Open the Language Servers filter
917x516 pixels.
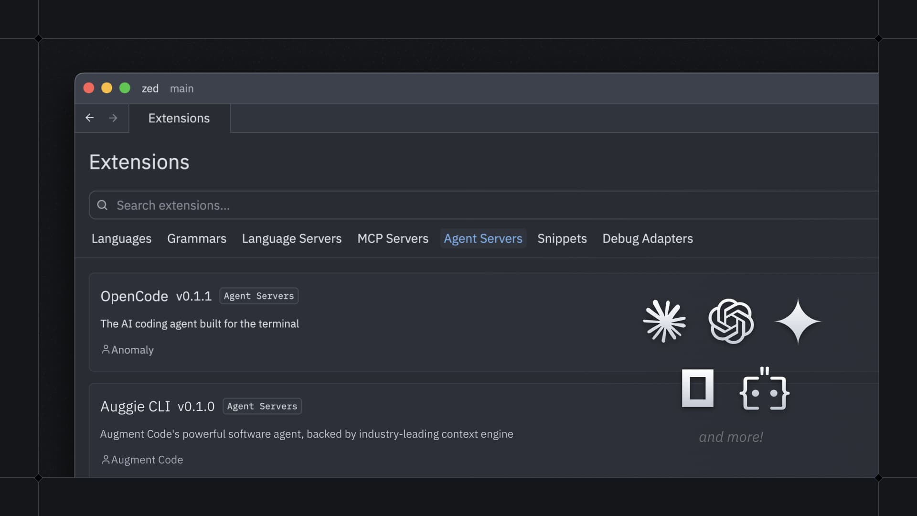(x=292, y=238)
